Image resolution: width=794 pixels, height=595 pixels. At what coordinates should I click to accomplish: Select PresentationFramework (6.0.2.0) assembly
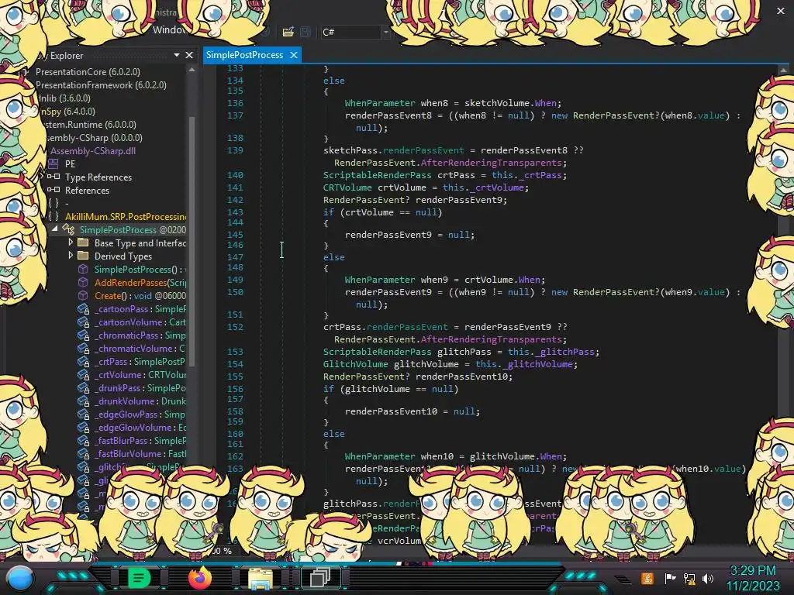pyautogui.click(x=101, y=85)
